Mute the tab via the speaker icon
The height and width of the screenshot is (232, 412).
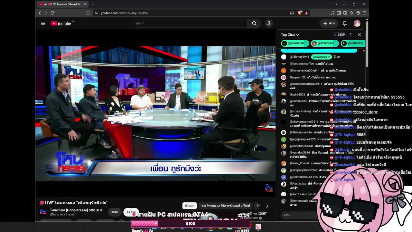[x=45, y=4]
